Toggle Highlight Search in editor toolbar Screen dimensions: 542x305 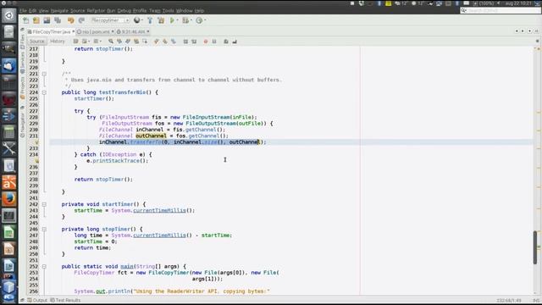pos(136,42)
